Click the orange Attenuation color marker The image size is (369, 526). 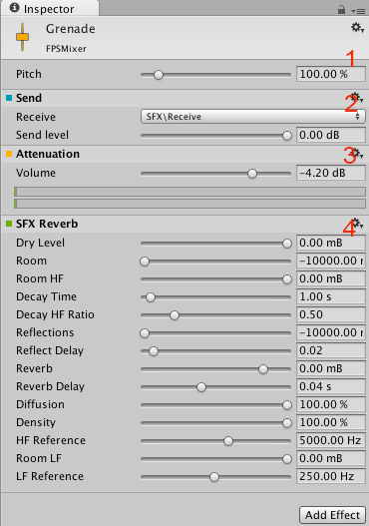point(9,154)
